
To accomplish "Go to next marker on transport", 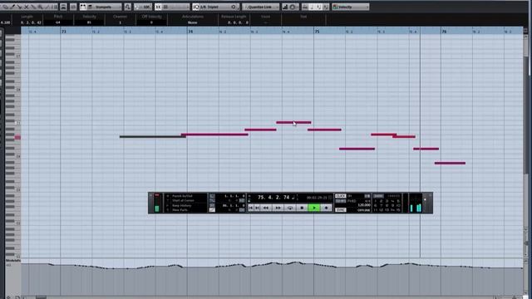I will 257,208.
